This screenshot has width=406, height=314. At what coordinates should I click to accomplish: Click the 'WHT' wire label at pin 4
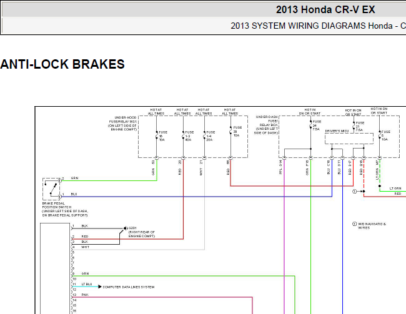tap(85, 247)
